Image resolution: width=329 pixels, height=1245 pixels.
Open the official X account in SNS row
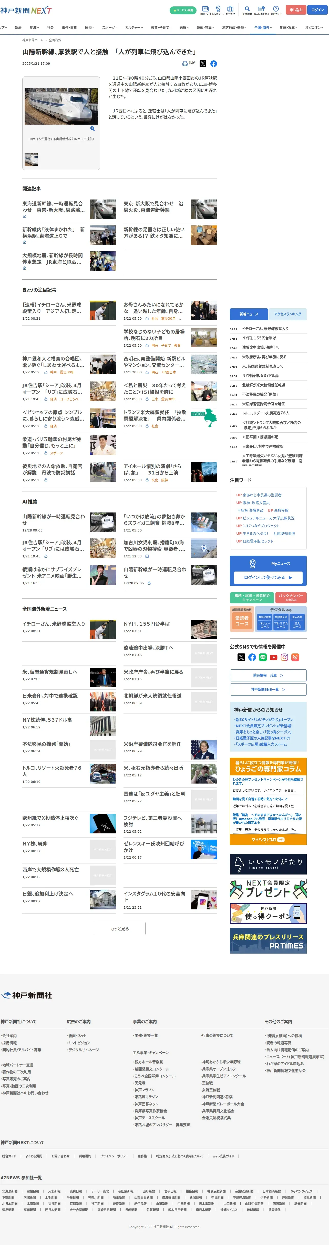tap(241, 657)
